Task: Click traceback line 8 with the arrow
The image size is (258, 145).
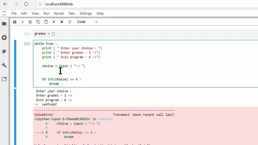Action: [65, 133]
